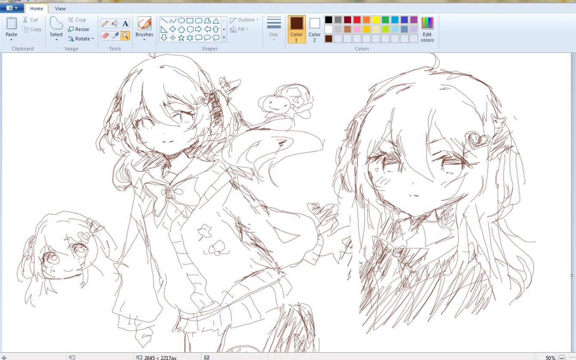Image resolution: width=576 pixels, height=360 pixels.
Task: Choose the Down arrow shape
Action: tap(164, 38)
